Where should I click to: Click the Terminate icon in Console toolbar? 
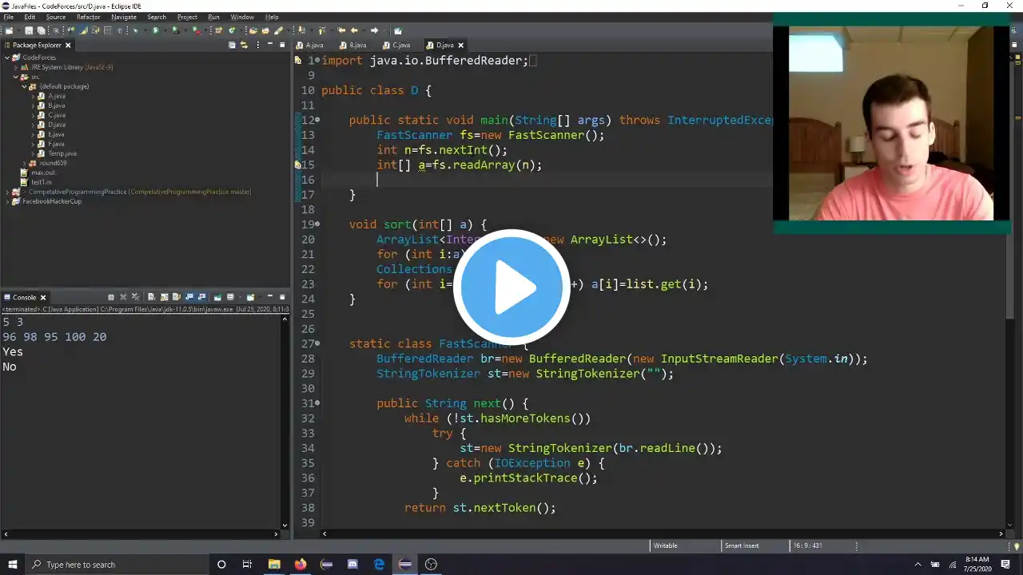click(x=111, y=297)
